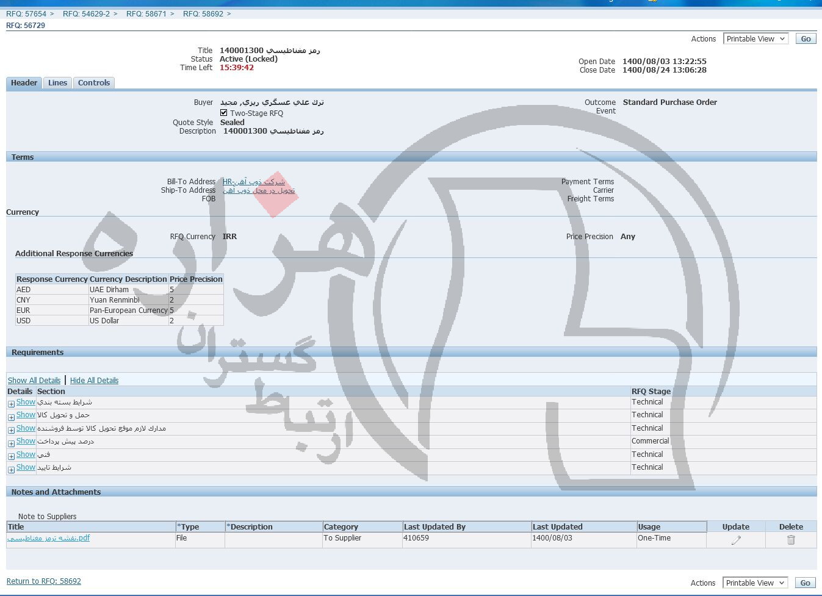Navigate to RFQ: 57654 breadcrumb
This screenshot has height=596, width=822.
click(x=26, y=13)
